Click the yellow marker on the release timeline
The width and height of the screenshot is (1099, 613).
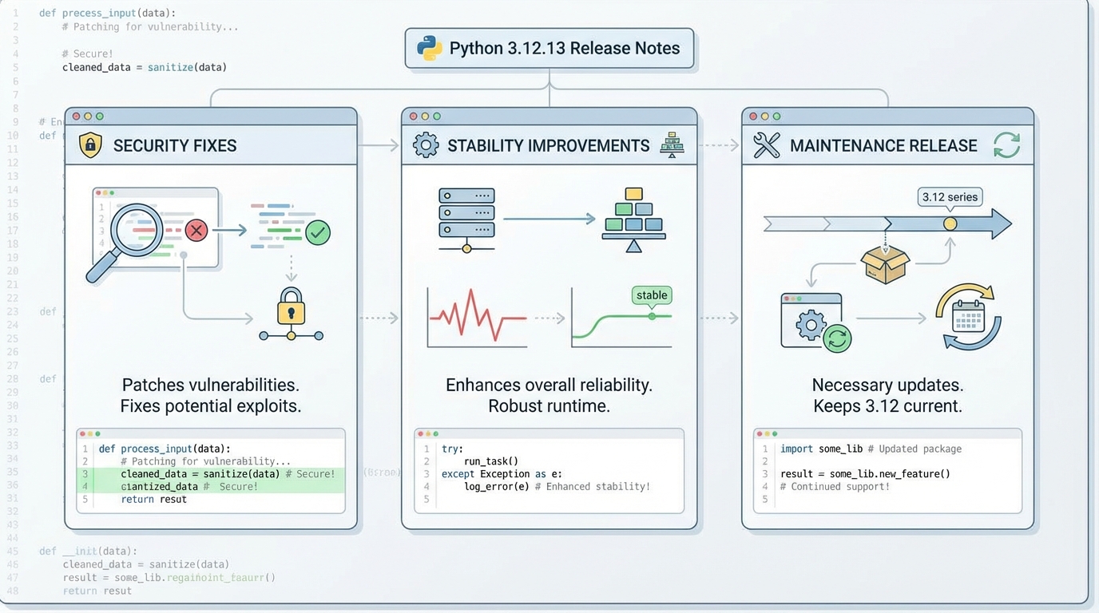point(950,224)
